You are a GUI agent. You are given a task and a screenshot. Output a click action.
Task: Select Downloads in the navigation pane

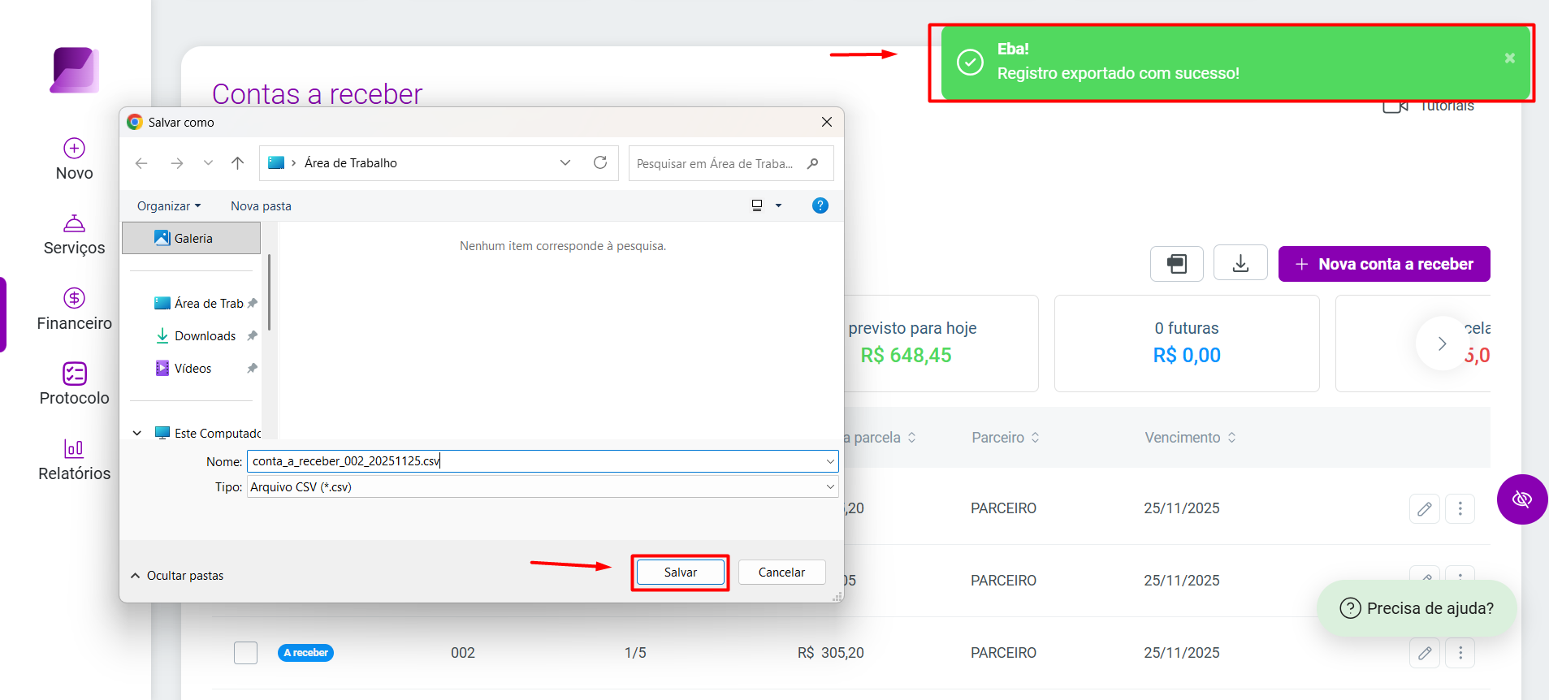coord(205,336)
